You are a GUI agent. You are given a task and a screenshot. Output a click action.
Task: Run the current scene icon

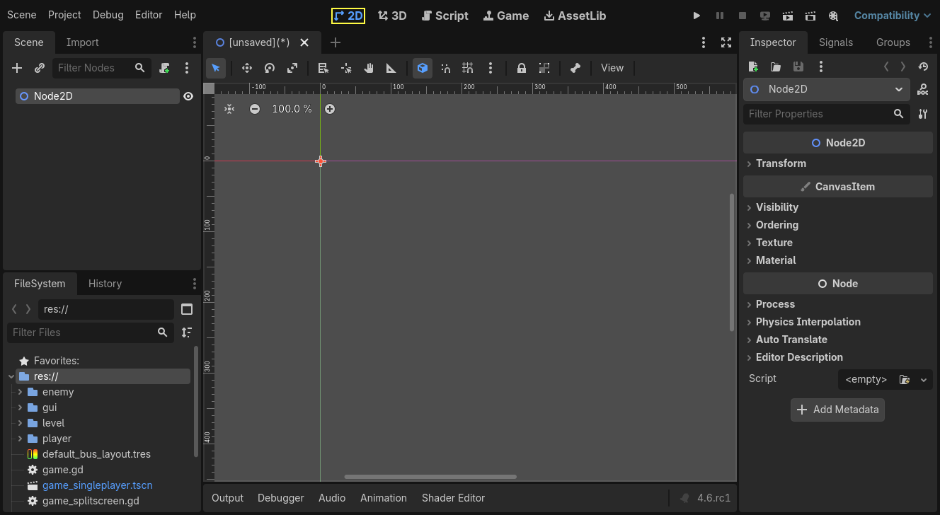pyautogui.click(x=787, y=15)
